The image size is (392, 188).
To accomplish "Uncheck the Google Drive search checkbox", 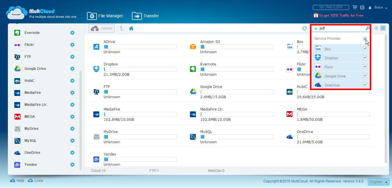I will pyautogui.click(x=365, y=76).
